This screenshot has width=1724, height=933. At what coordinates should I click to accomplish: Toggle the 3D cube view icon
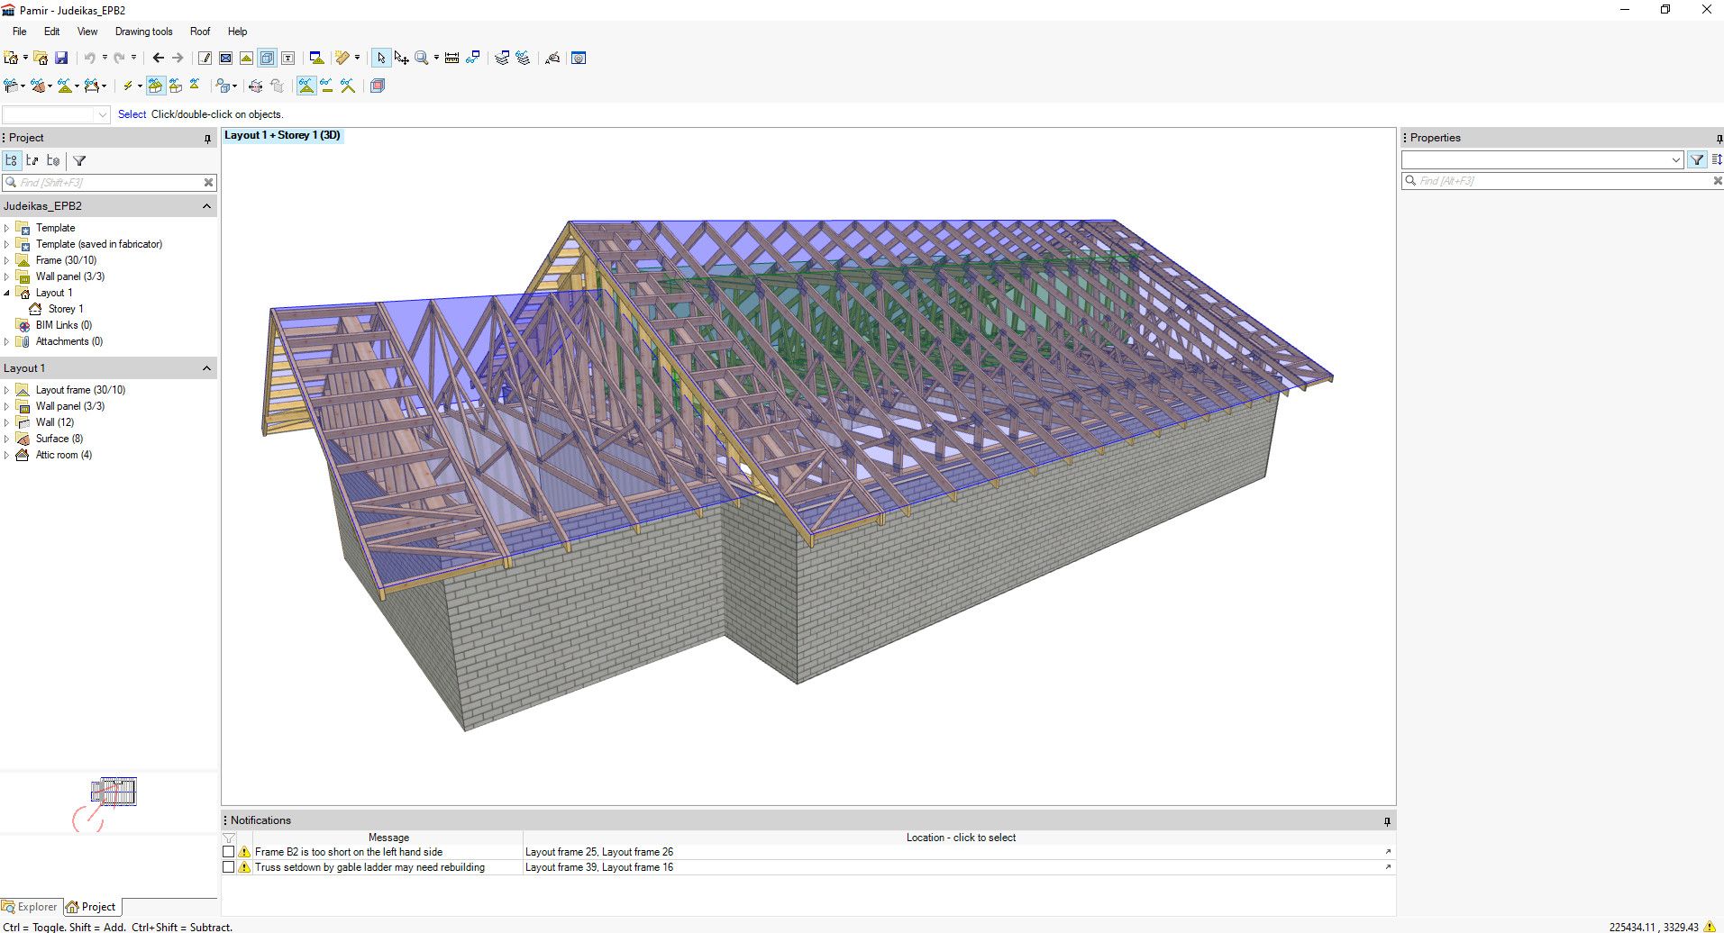coord(268,58)
